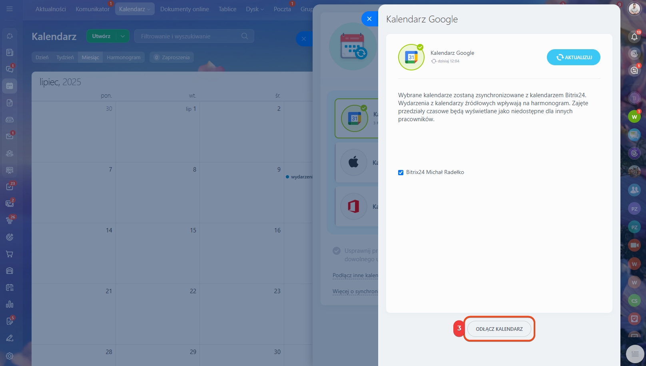
Task: Open the Poczta top menu item
Action: 282,9
